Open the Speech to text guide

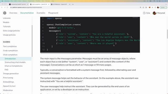9,86
